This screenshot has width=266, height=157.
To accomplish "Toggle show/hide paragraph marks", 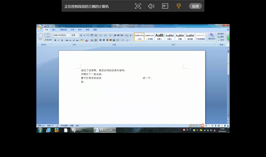I will pyautogui.click(x=131, y=35).
